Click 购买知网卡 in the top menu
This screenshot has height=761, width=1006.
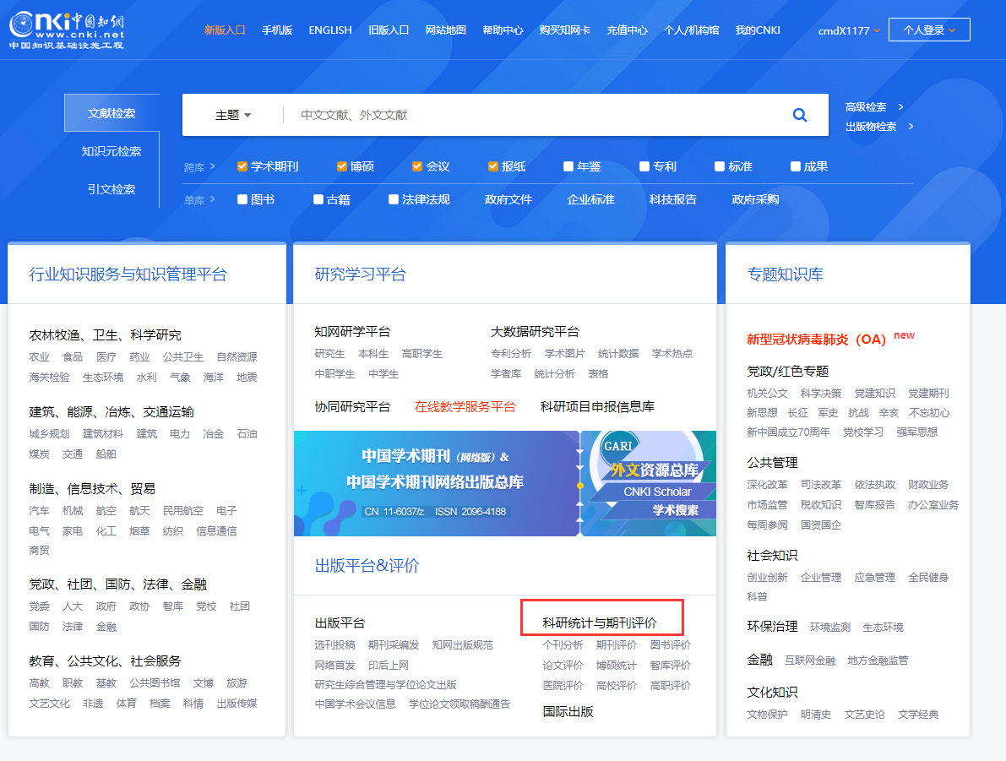pyautogui.click(x=565, y=30)
